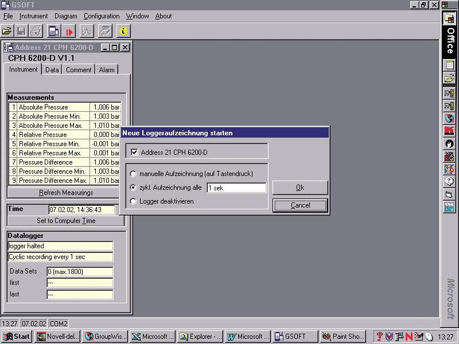Click the logger halted status field
Viewport: 459px width, 344px height.
coord(60,246)
